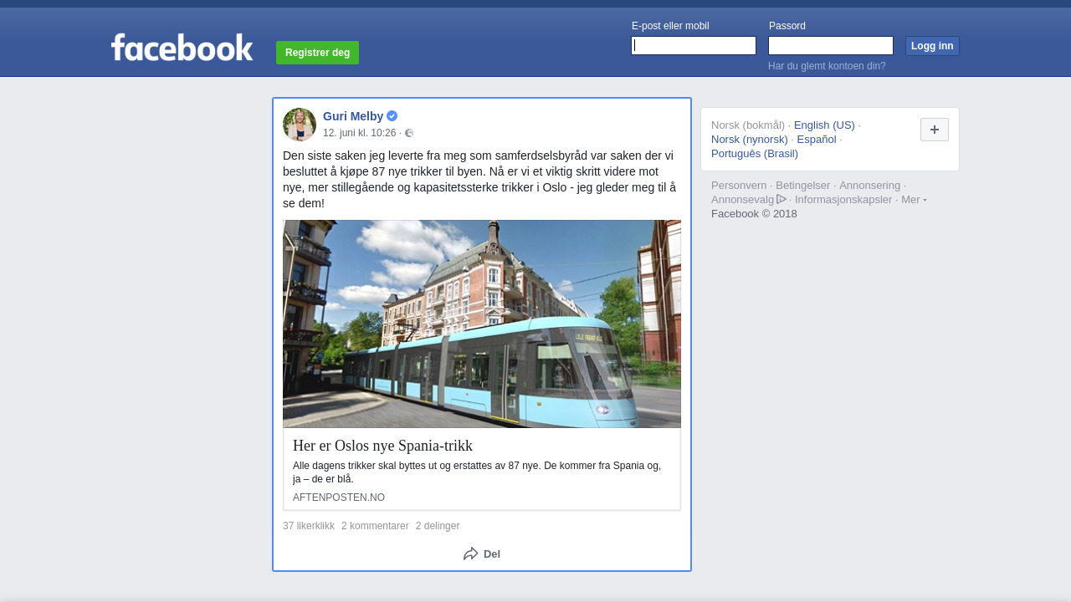Open headline Her er Oslos nye Spania-trikk
The height and width of the screenshot is (602, 1071).
click(x=382, y=446)
